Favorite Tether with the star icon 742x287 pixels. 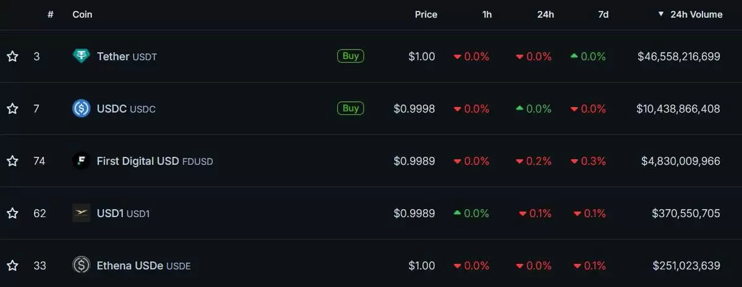coord(12,56)
